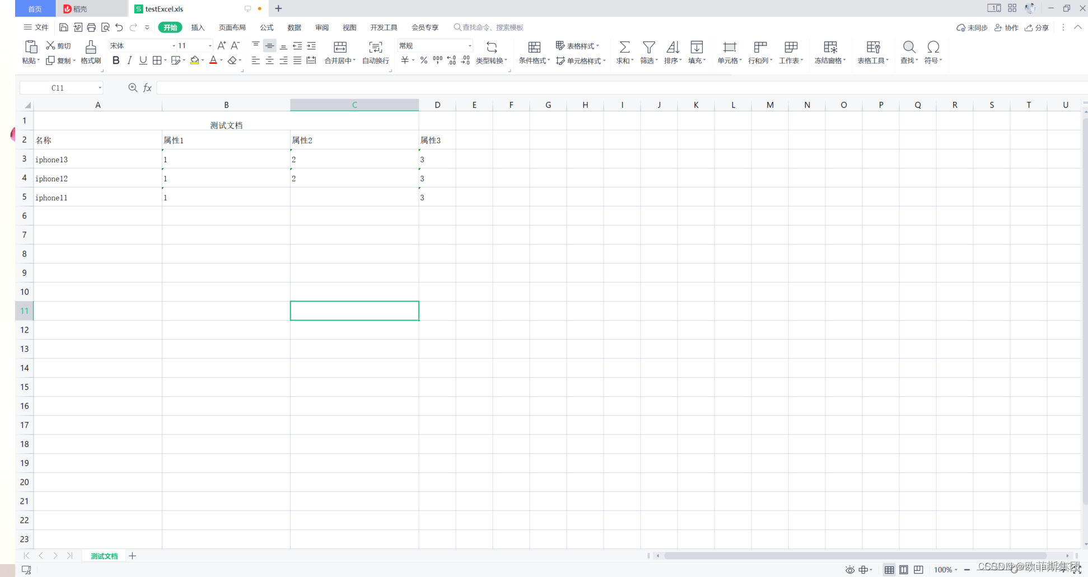Click 协作 Collaborate button
This screenshot has width=1088, height=577.
[1006, 27]
